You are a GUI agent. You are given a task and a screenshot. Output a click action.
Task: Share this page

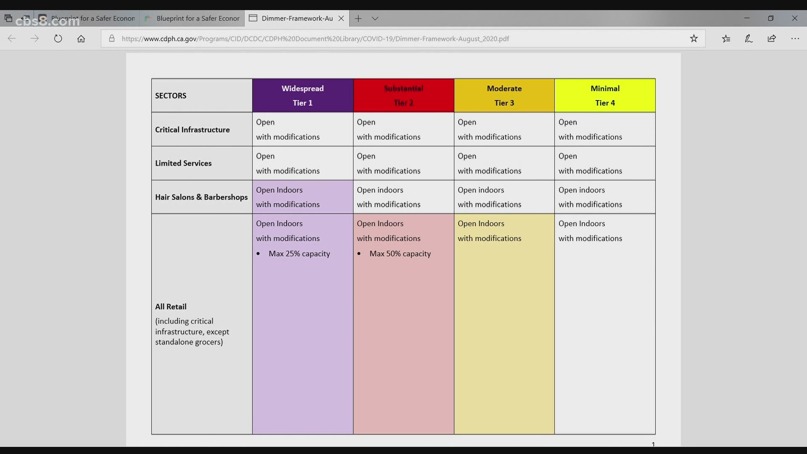click(772, 39)
